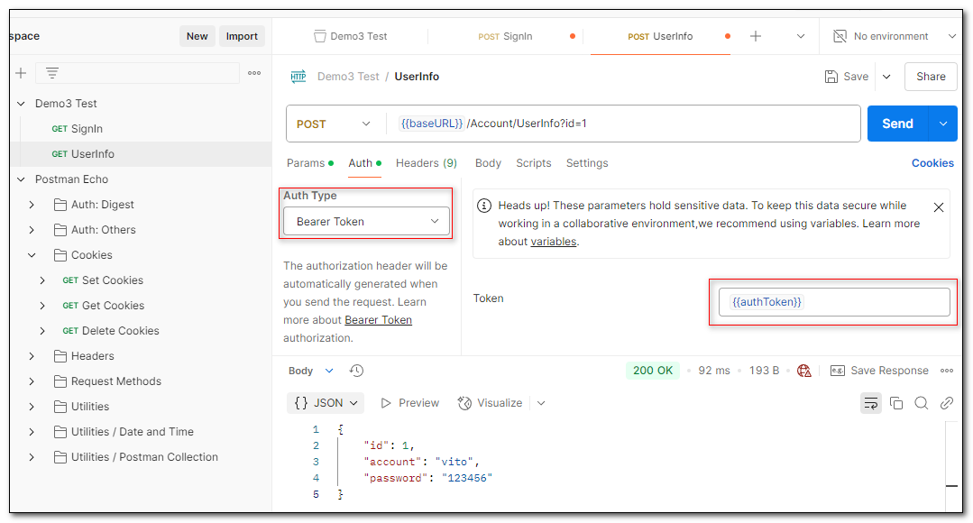Click the Token input field

tap(834, 302)
